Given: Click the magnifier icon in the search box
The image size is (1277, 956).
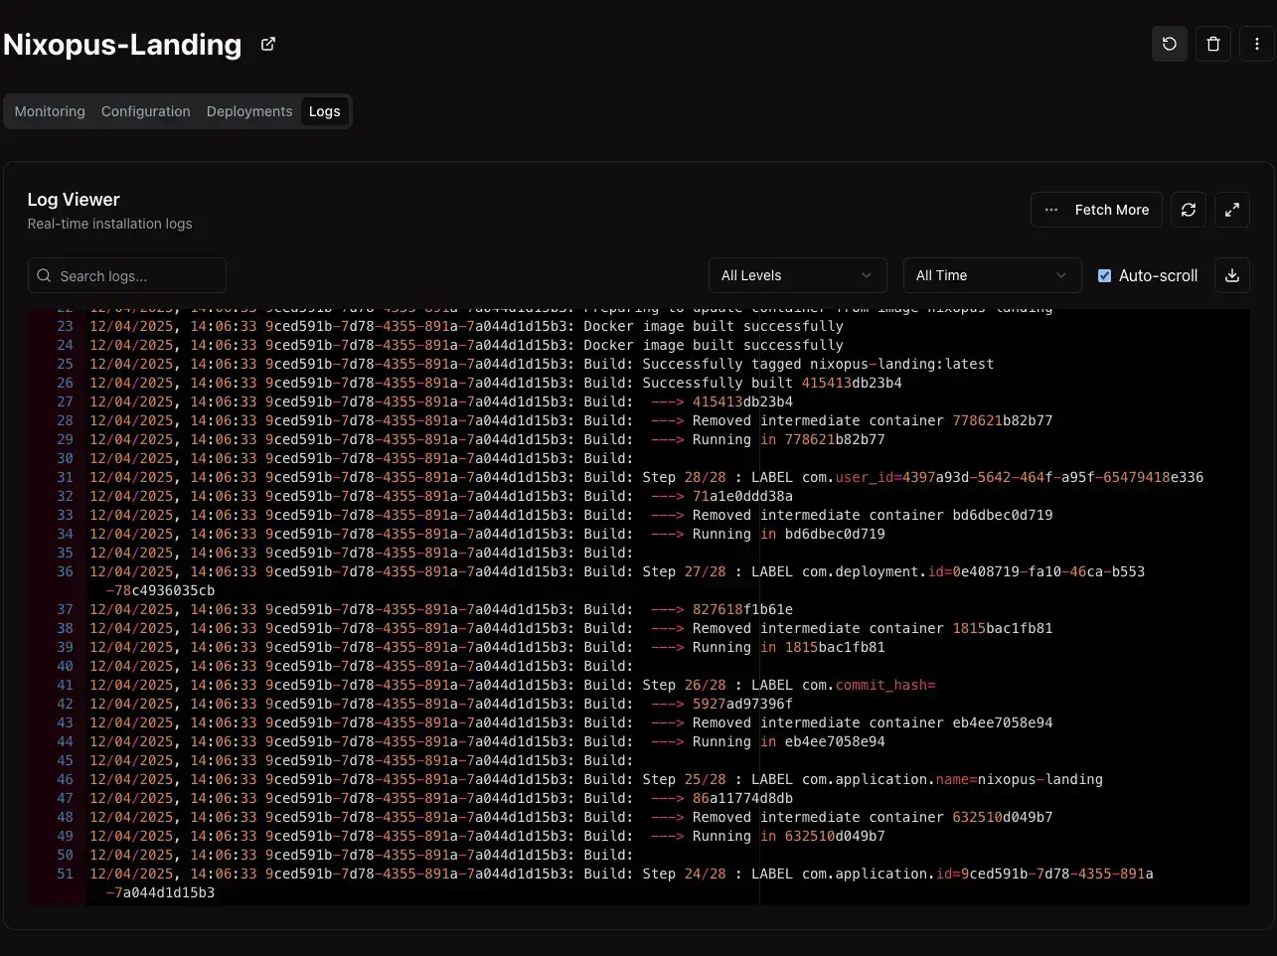Looking at the screenshot, I should tap(44, 275).
